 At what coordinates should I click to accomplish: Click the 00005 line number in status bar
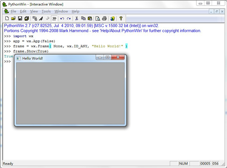[x=205, y=163]
